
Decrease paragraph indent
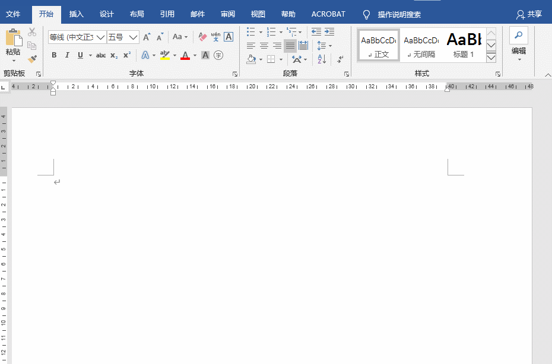point(316,32)
